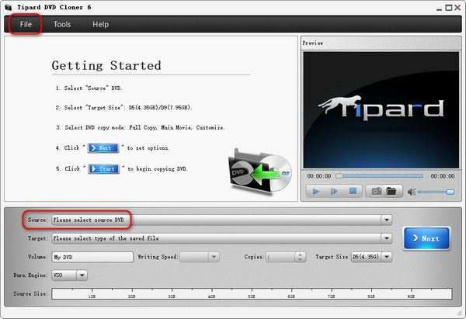
Task: Click the blue Next button
Action: coord(426,238)
